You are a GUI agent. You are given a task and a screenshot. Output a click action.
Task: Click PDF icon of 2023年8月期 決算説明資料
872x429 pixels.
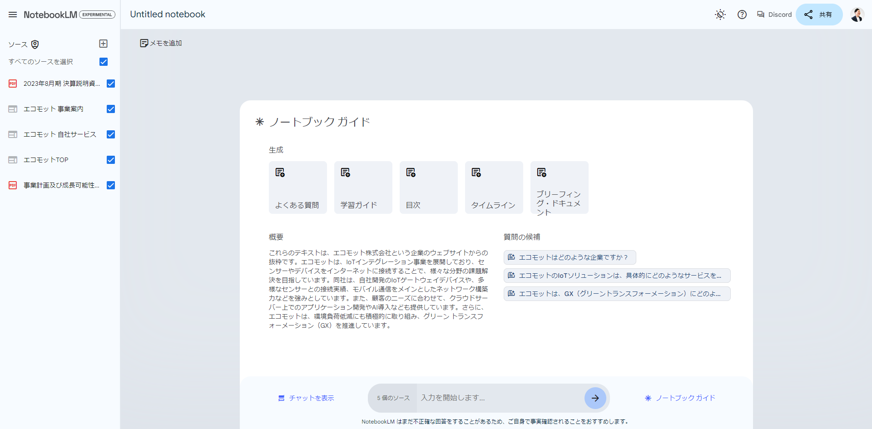click(13, 84)
